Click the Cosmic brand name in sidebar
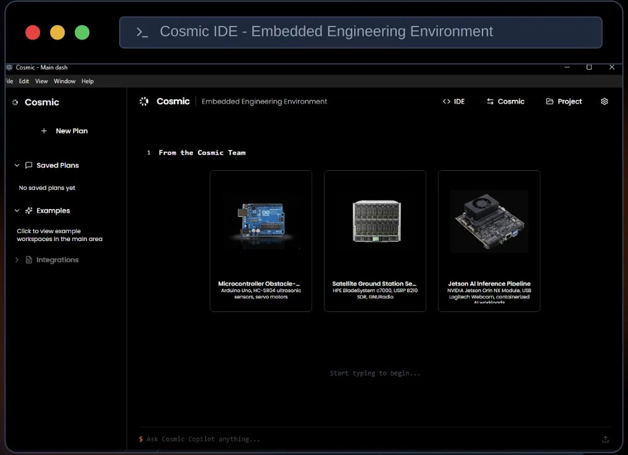This screenshot has width=628, height=455. click(x=42, y=102)
